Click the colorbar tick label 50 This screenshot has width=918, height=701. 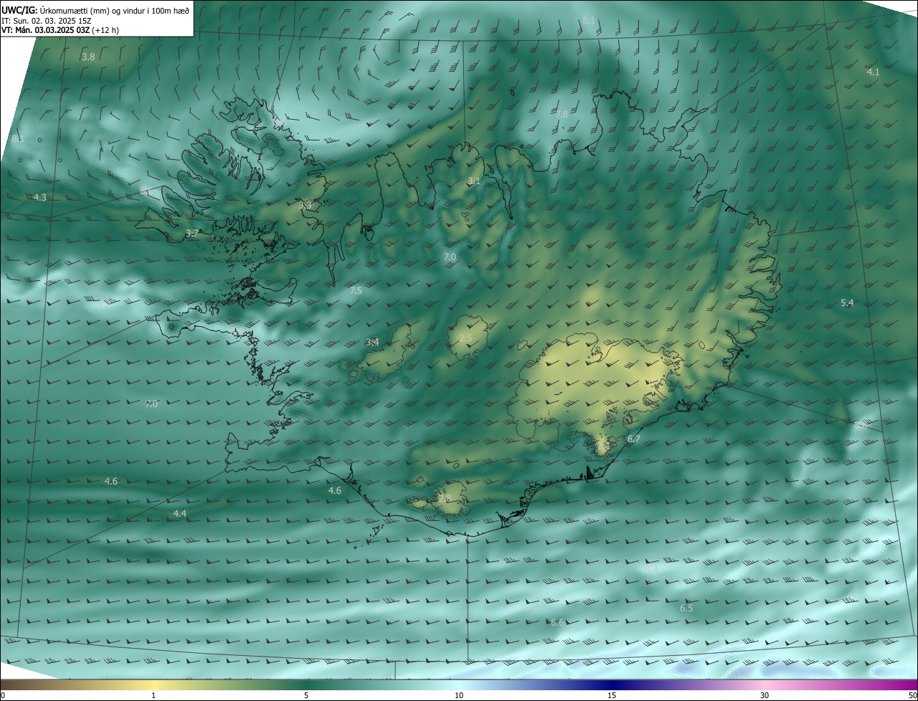912,695
